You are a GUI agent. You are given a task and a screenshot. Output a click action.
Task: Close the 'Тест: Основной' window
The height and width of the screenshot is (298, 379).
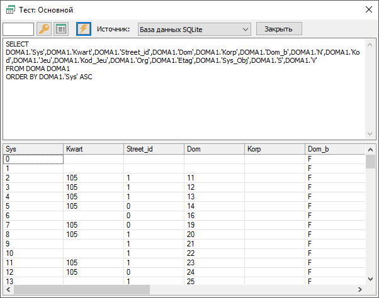pyautogui.click(x=369, y=10)
